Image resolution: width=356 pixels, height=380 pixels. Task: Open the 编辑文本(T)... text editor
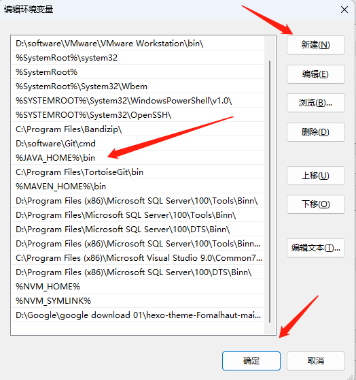(x=316, y=248)
